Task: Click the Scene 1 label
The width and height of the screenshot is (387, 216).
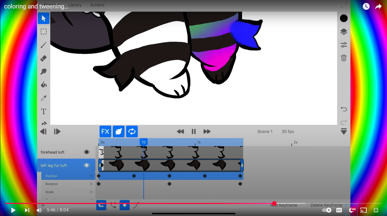Action: (x=265, y=131)
